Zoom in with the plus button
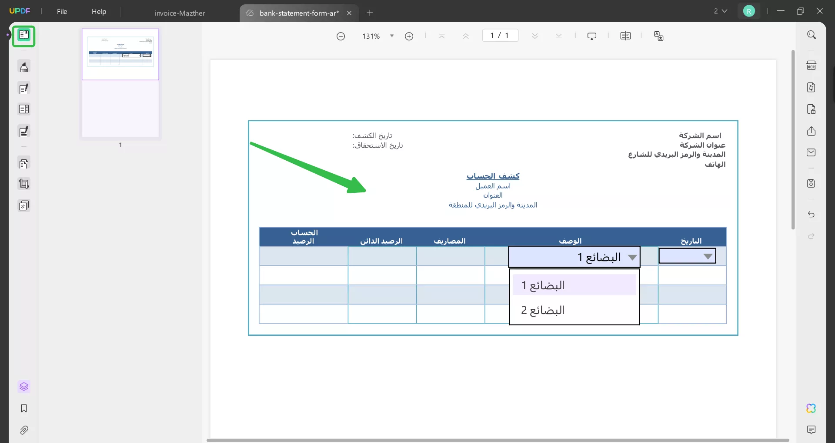 pos(409,36)
